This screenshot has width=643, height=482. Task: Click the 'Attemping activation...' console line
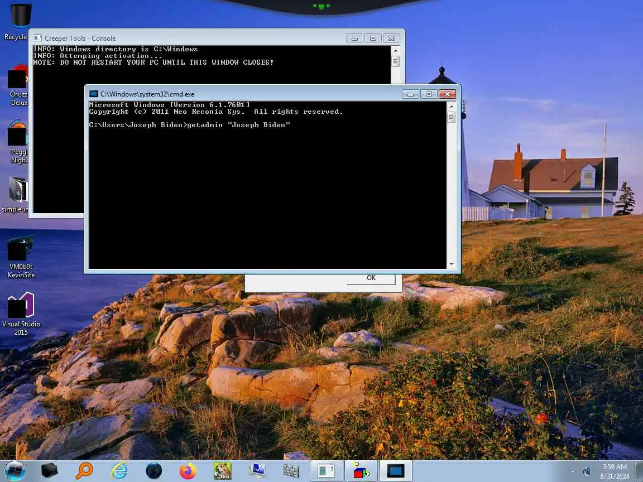98,56
